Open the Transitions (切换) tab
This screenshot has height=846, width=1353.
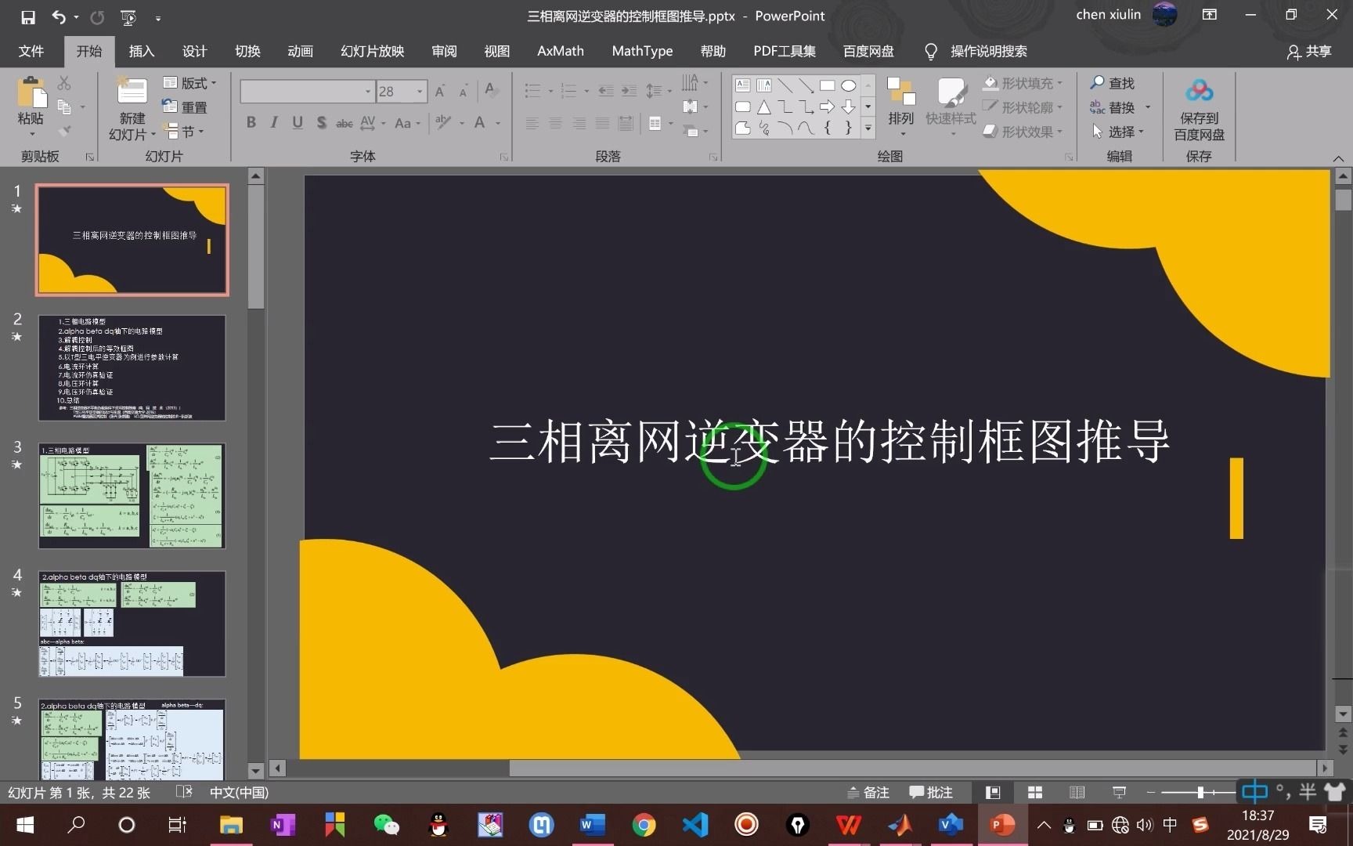pos(247,51)
